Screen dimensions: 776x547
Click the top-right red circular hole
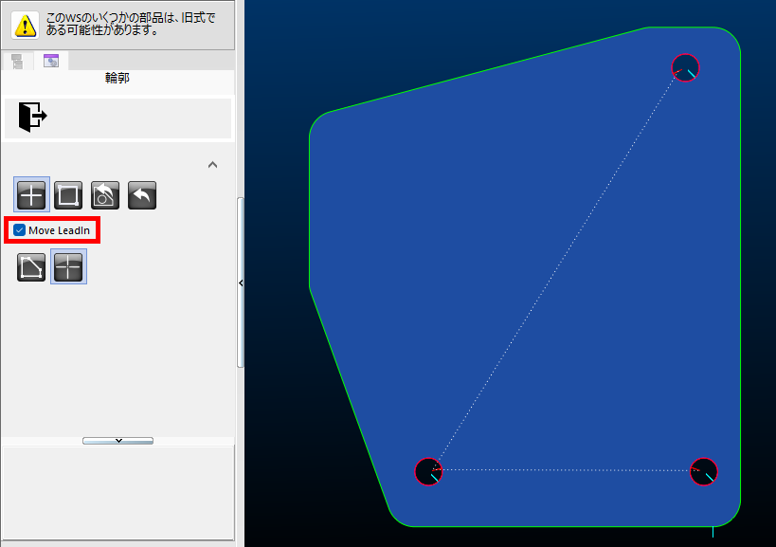click(685, 68)
